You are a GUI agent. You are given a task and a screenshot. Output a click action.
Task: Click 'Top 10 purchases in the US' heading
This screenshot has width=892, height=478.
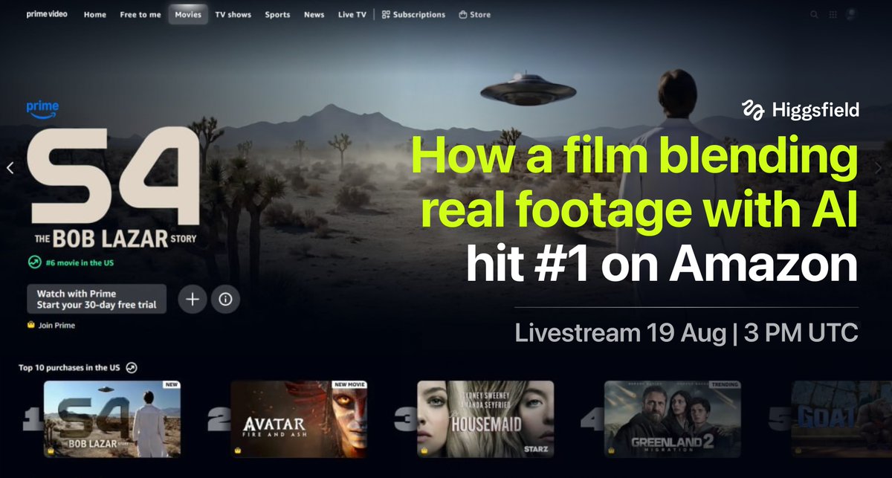(x=70, y=368)
